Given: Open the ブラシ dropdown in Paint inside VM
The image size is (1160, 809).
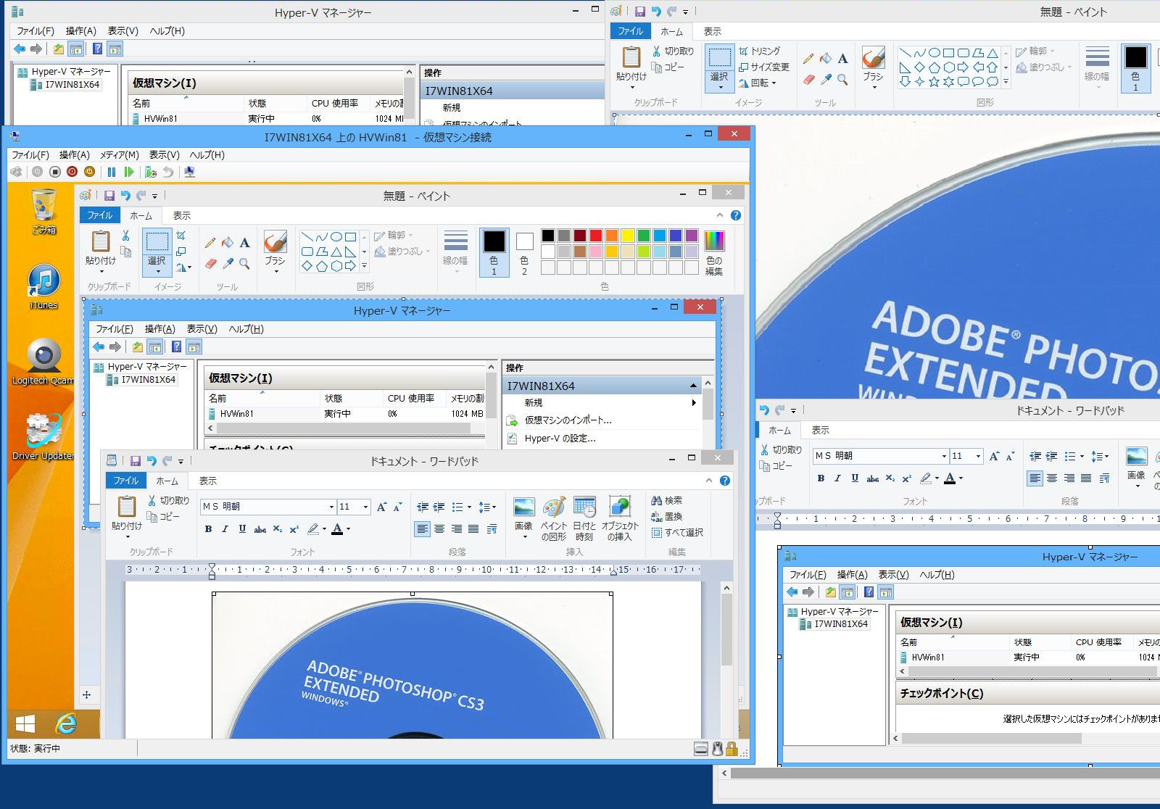Looking at the screenshot, I should click(275, 271).
